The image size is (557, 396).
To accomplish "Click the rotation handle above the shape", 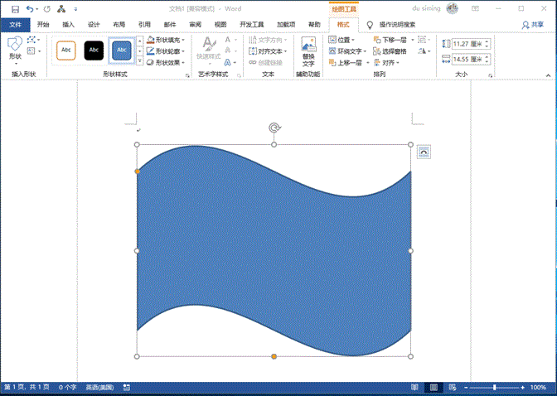I will click(x=274, y=128).
